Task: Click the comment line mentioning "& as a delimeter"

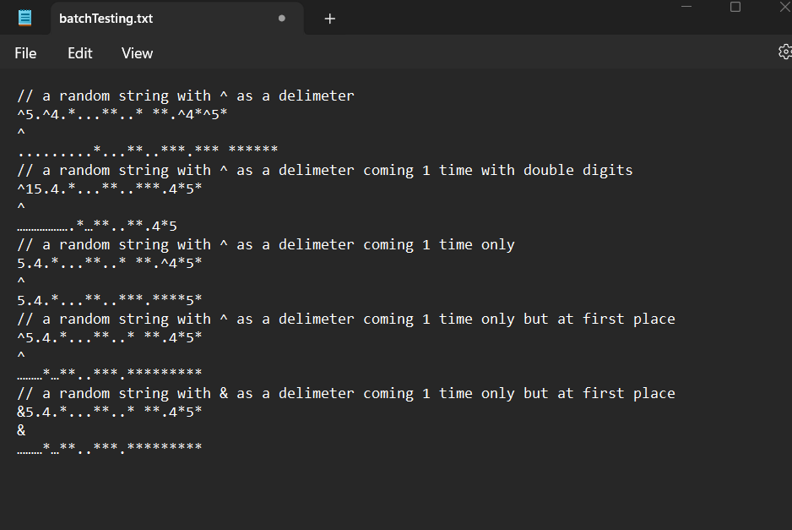Action: click(346, 393)
